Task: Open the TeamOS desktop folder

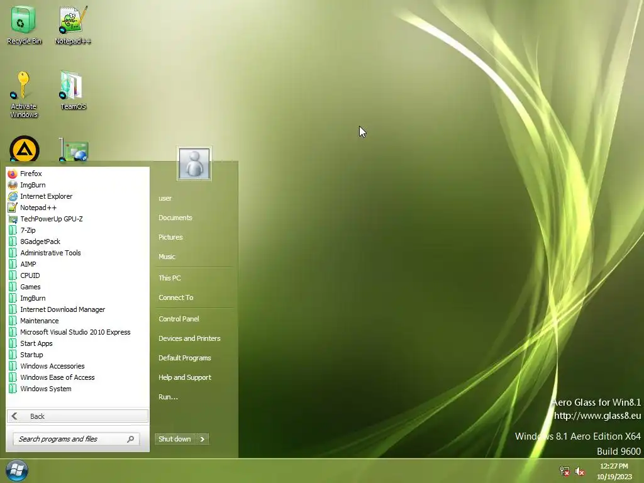Action: [73, 91]
